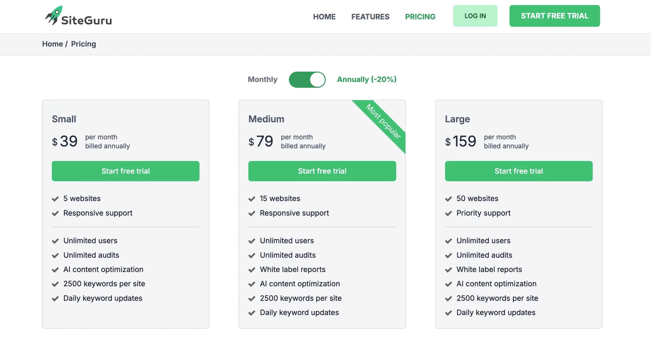Image resolution: width=651 pixels, height=348 pixels.
Task: Click checkmark beside 15 websites
Action: 252,199
